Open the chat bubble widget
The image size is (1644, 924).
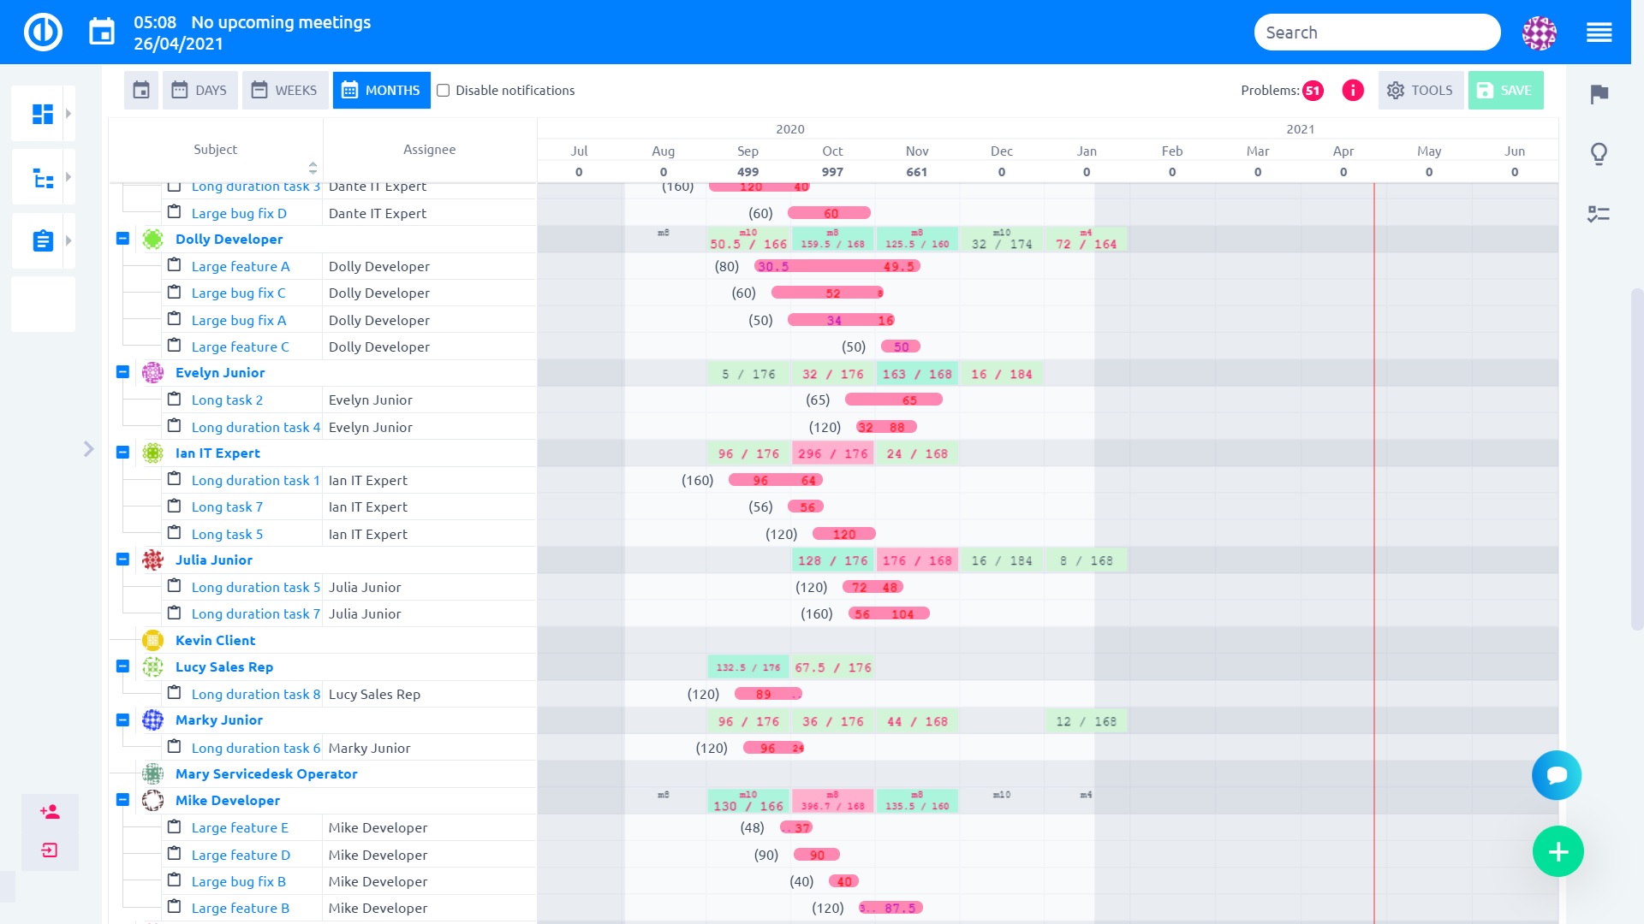click(1557, 775)
